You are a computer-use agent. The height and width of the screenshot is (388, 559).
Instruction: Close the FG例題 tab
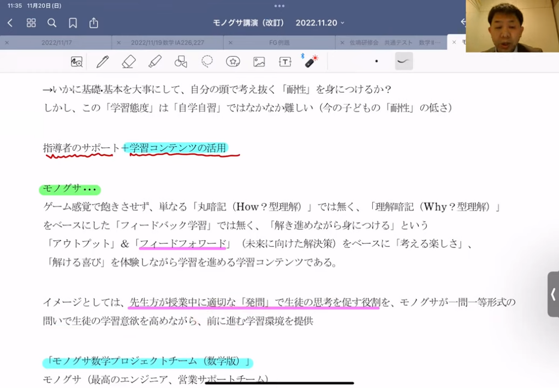point(231,43)
